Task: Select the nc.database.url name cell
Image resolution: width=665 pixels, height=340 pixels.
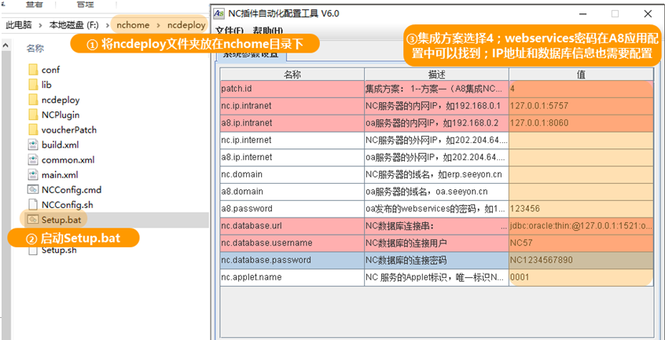Action: [292, 226]
